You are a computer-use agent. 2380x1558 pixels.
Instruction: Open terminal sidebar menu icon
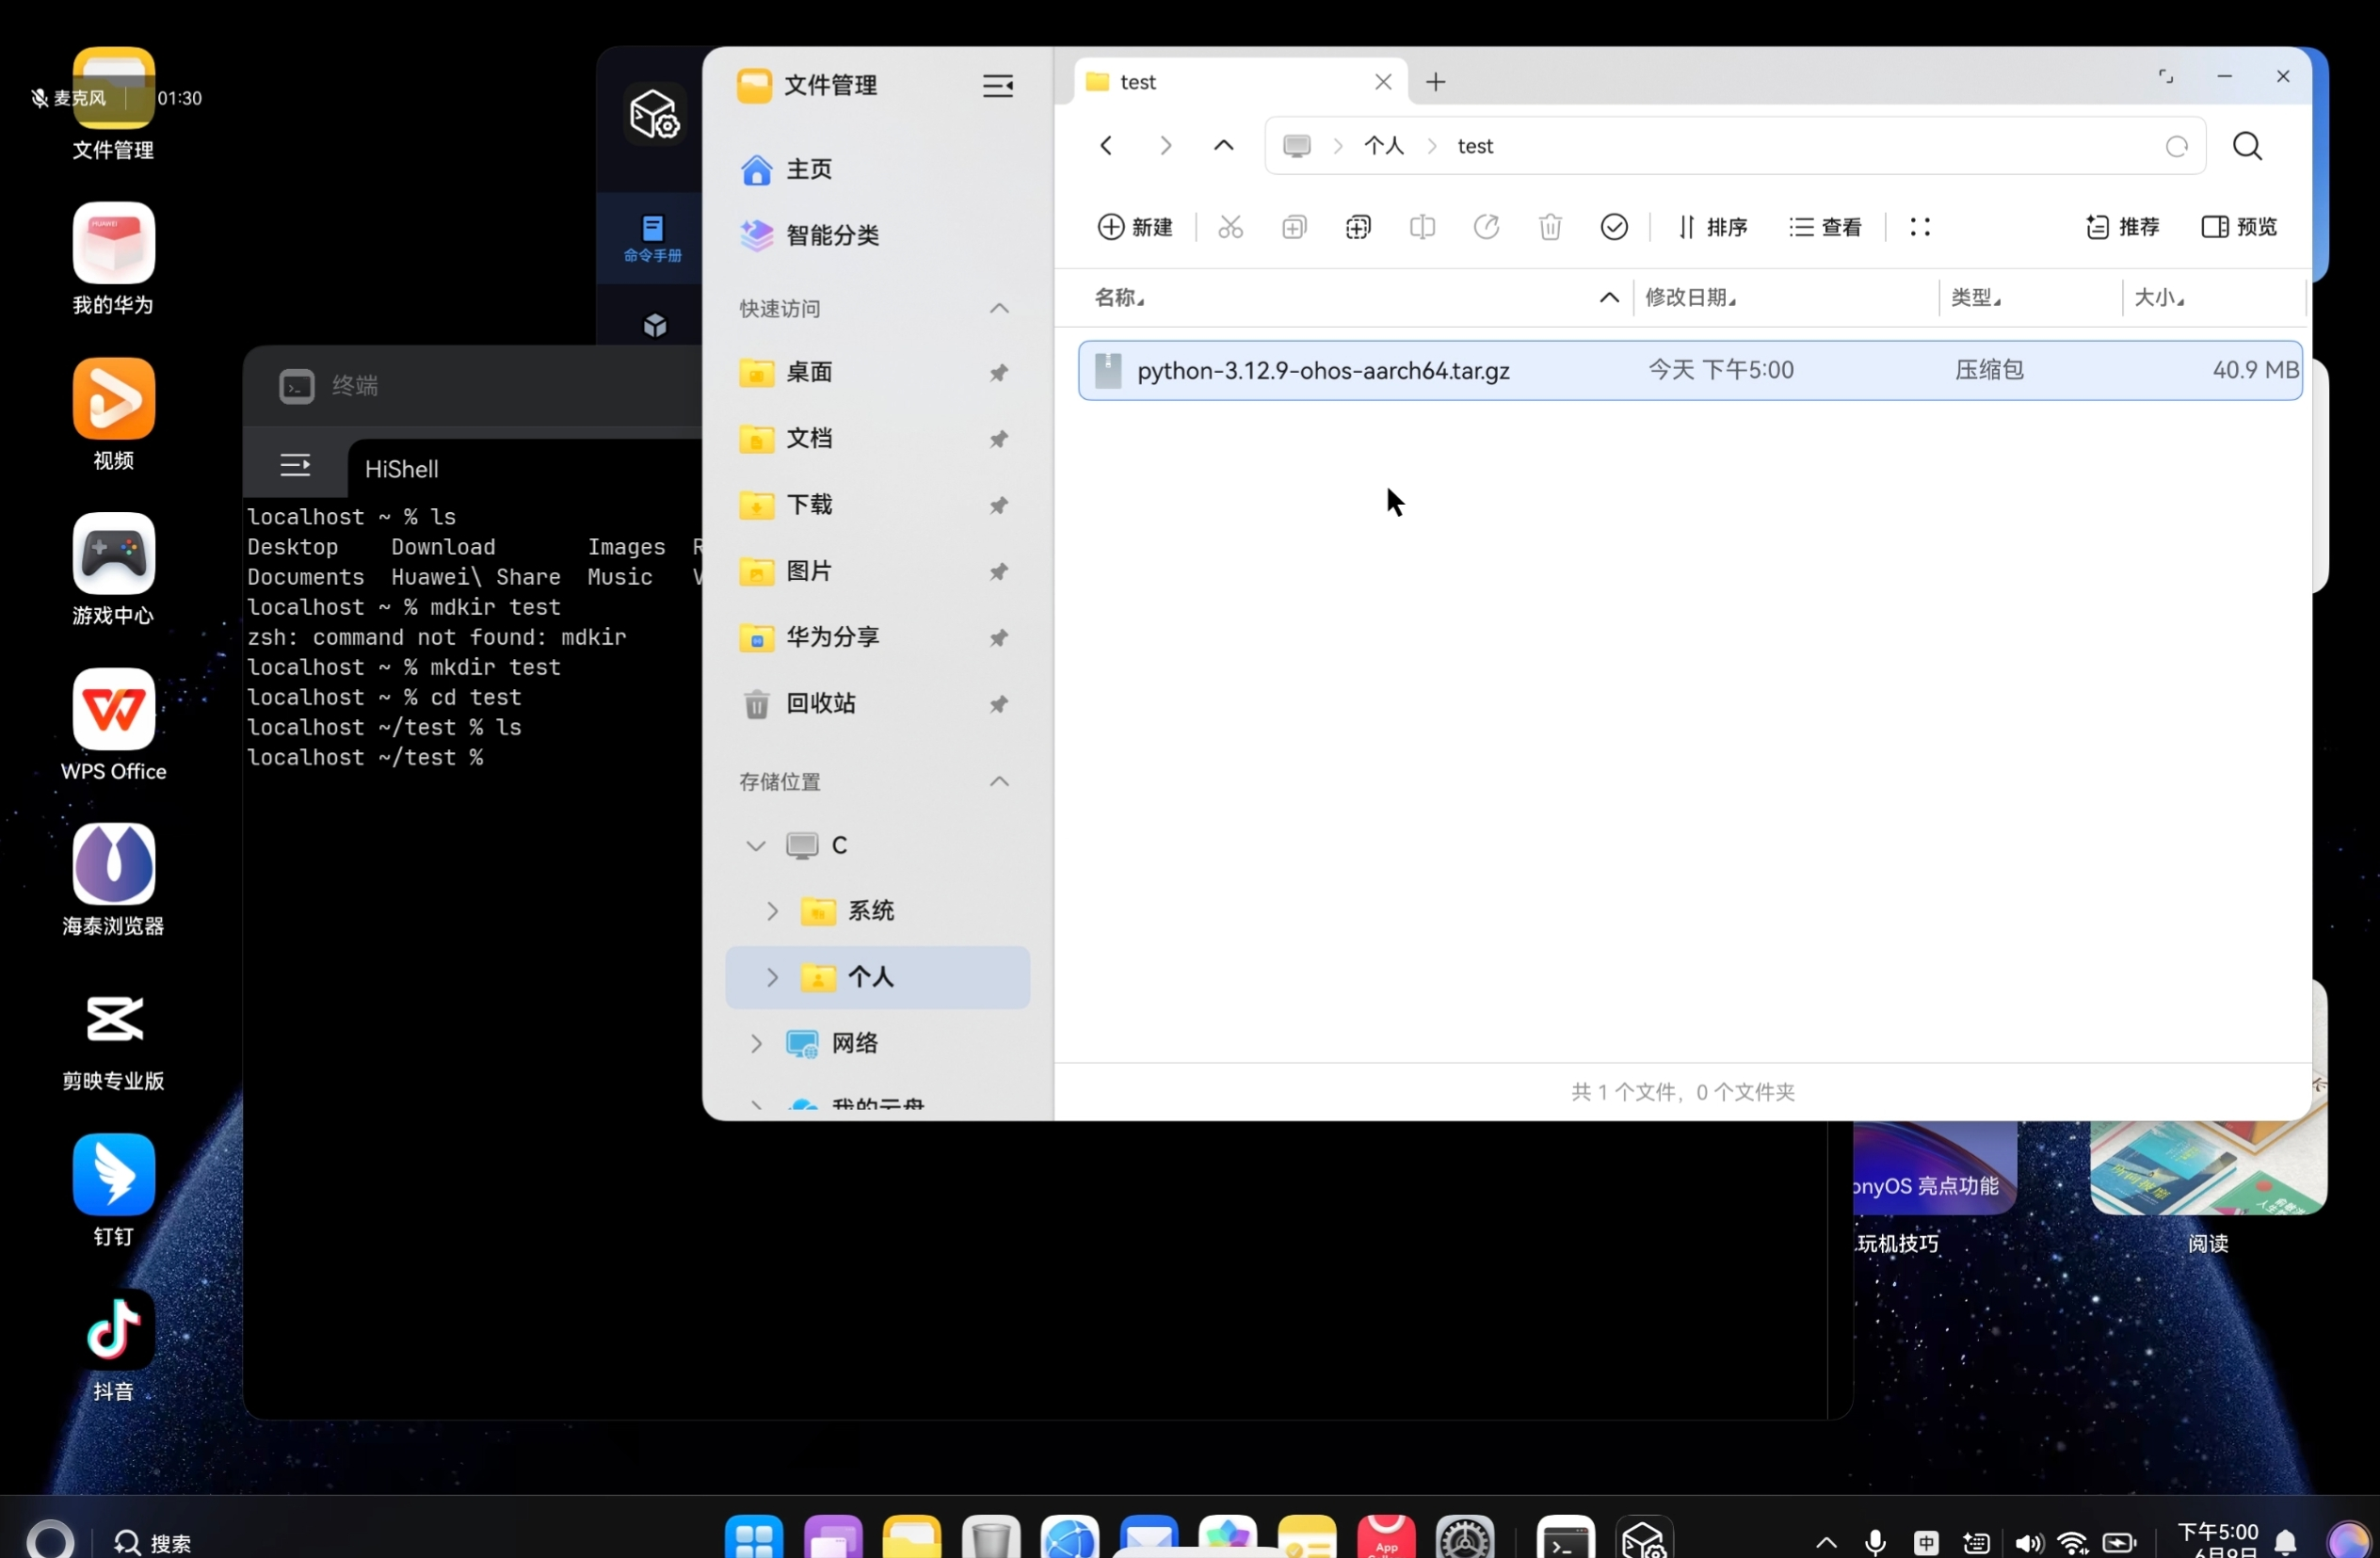tap(295, 465)
